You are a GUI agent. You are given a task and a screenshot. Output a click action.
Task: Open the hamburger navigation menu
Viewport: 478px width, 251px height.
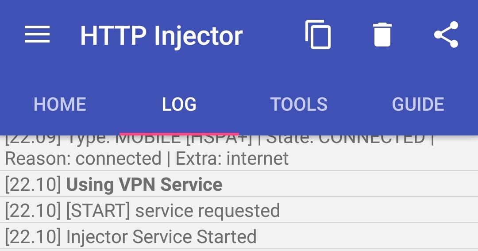pos(37,35)
